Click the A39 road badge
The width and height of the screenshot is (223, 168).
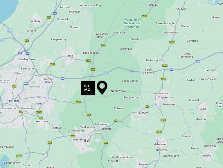(x=49, y=143)
